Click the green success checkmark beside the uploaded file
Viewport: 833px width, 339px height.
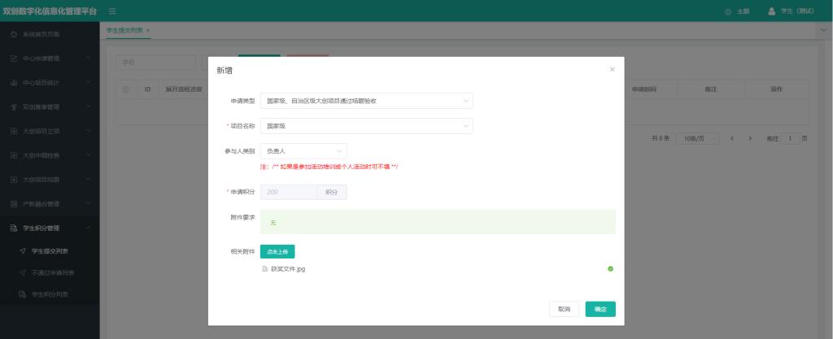[x=610, y=269]
